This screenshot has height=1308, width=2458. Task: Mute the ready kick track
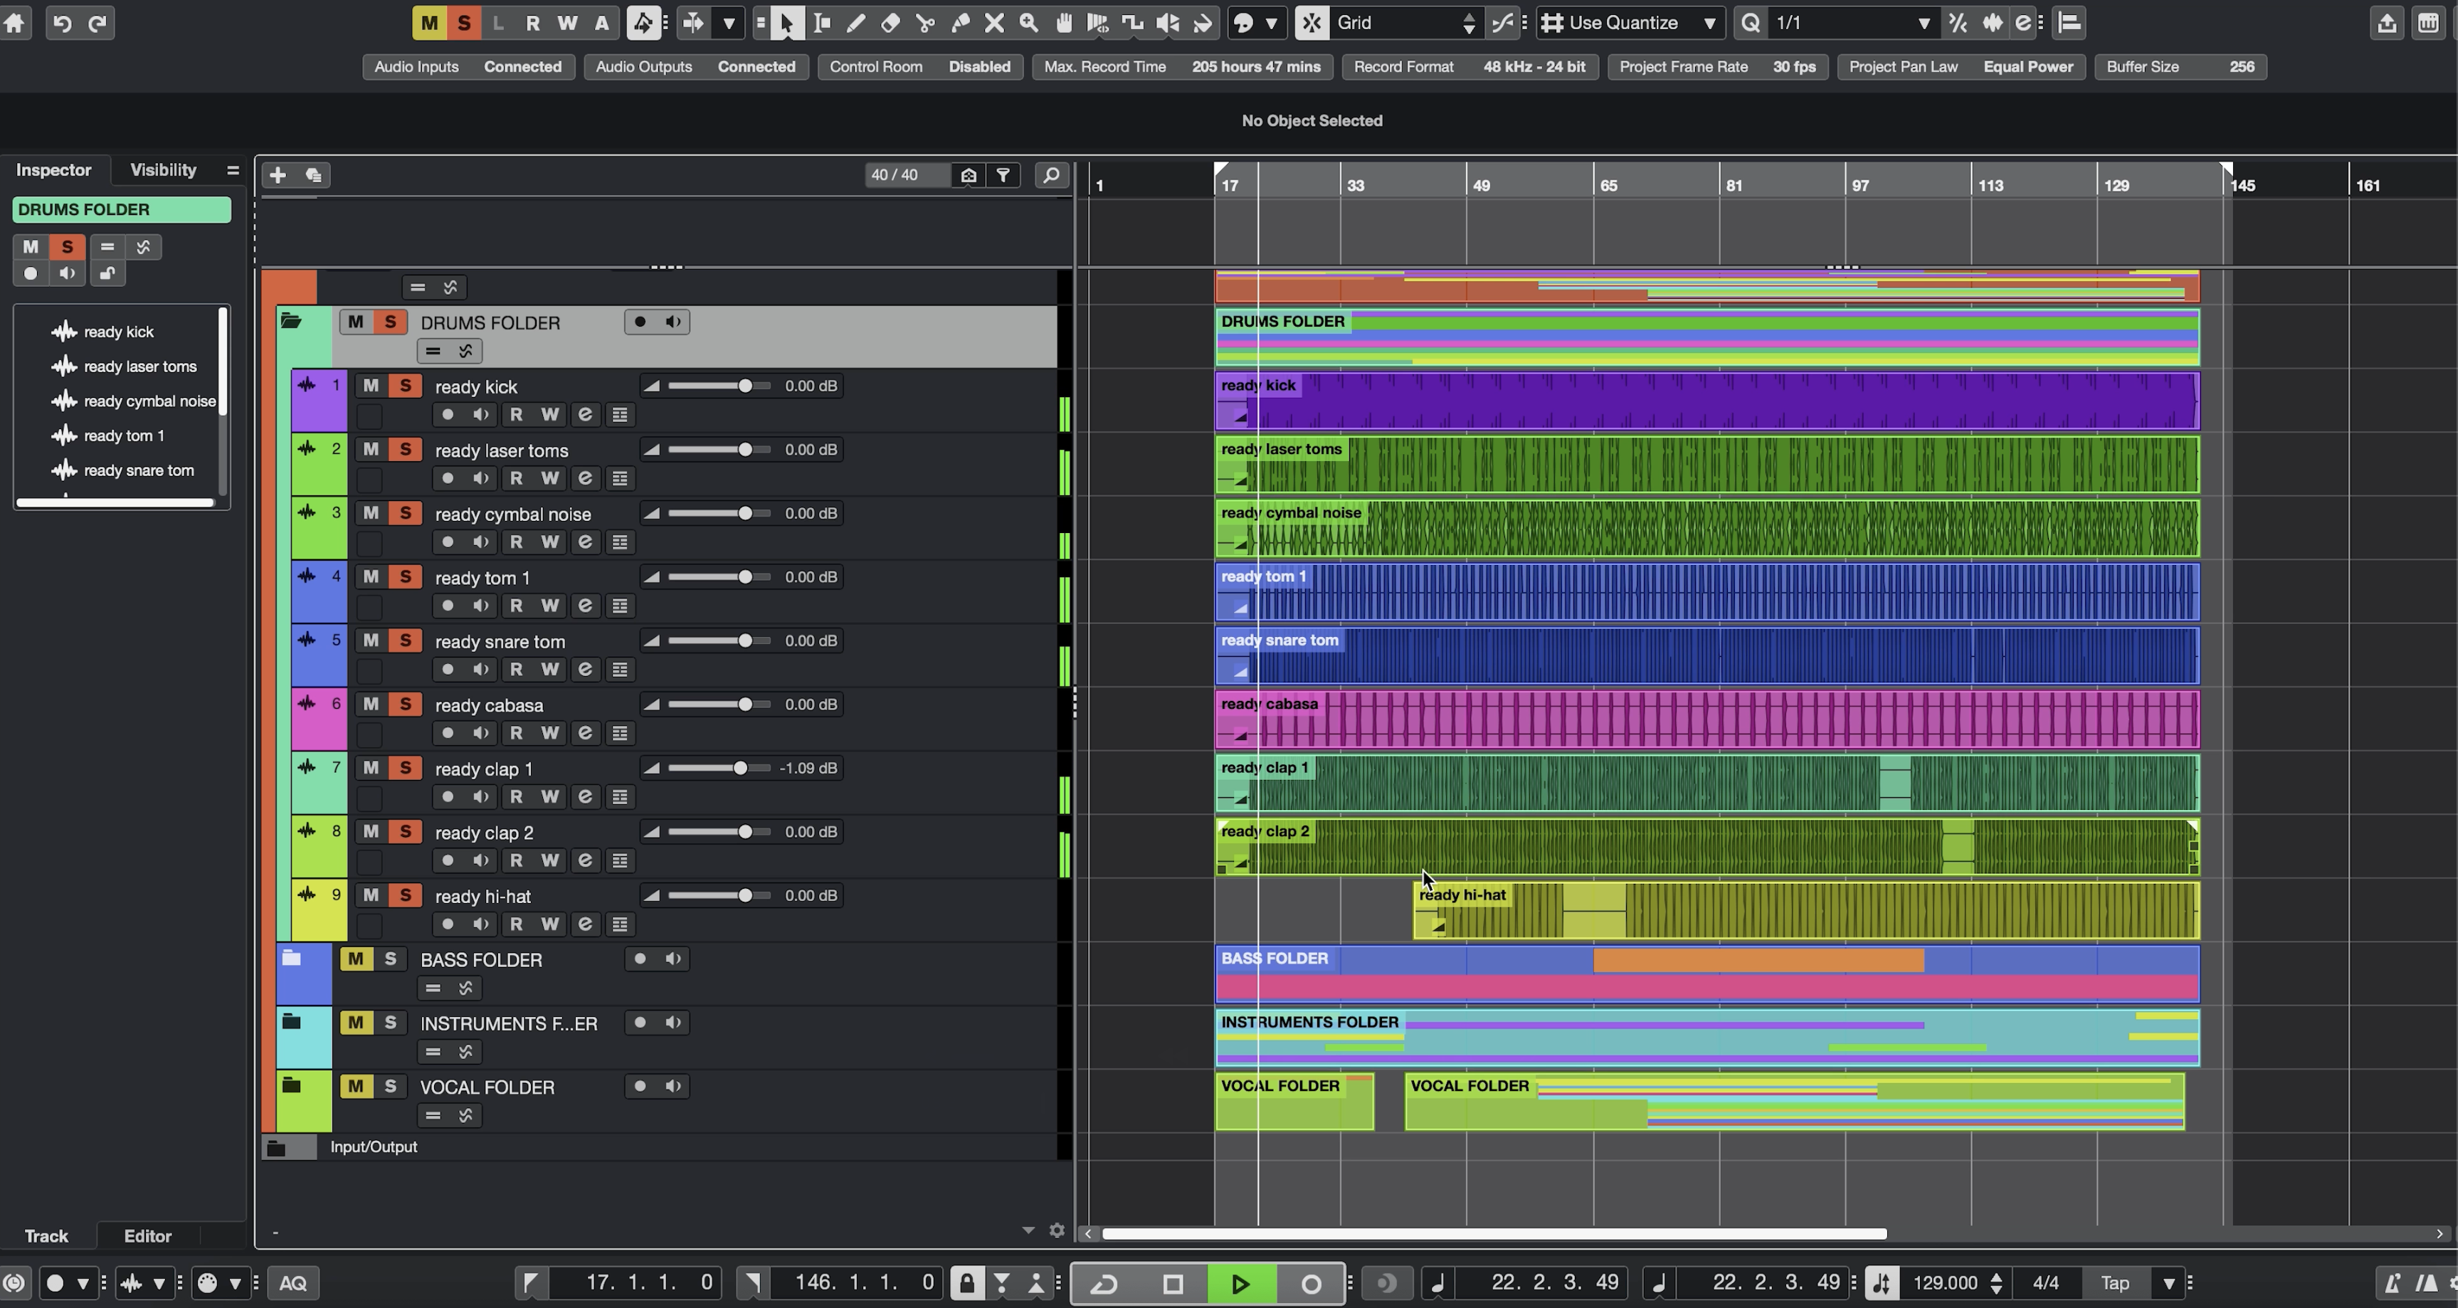[370, 386]
